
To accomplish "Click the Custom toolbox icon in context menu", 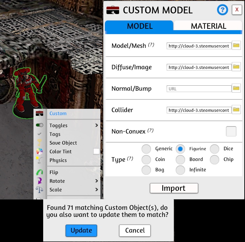I will 39,113.
